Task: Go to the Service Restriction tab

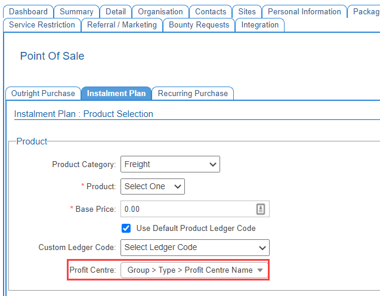Action: [42, 25]
